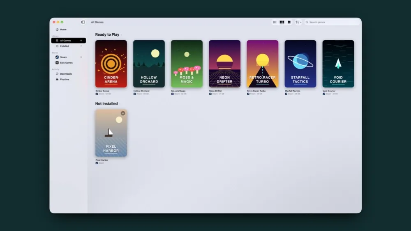
Task: Click the "Not Installed" heading
Action: [x=106, y=103]
